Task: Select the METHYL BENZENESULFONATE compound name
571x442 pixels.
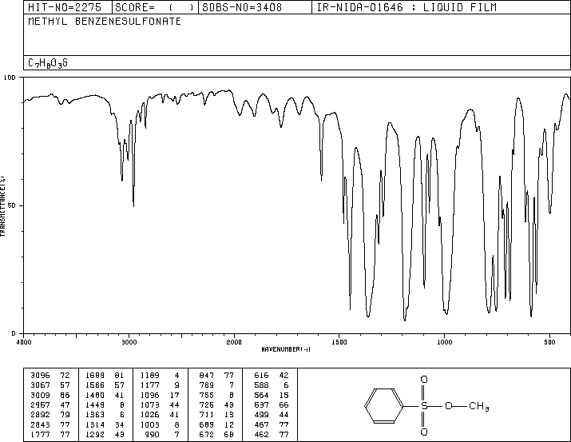Action: (105, 22)
